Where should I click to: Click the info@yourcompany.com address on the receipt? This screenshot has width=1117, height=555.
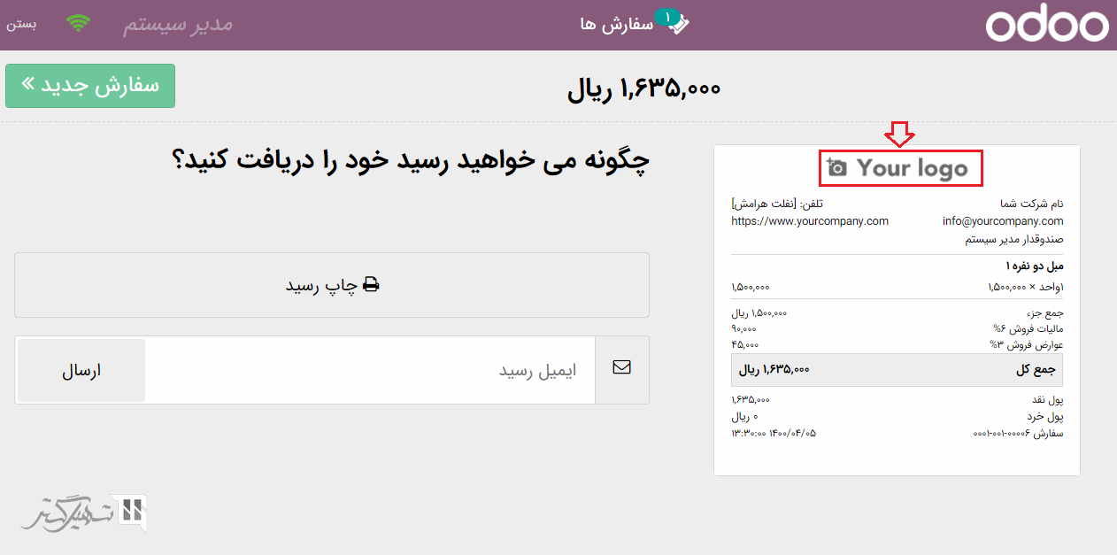1003,221
